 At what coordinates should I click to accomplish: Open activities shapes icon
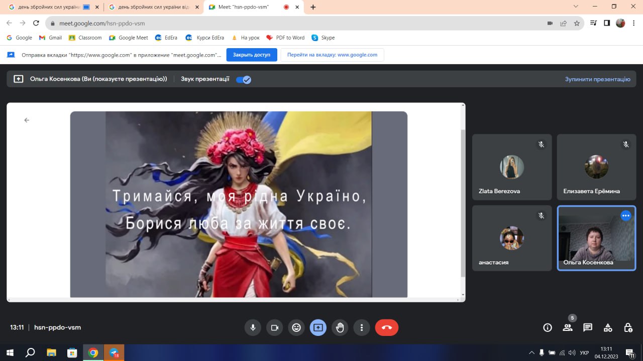click(x=608, y=327)
